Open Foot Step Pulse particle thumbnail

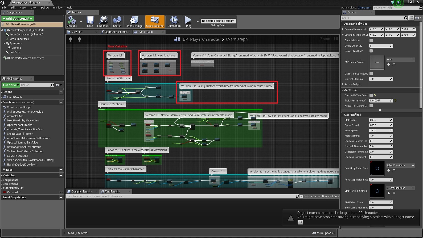(x=377, y=168)
